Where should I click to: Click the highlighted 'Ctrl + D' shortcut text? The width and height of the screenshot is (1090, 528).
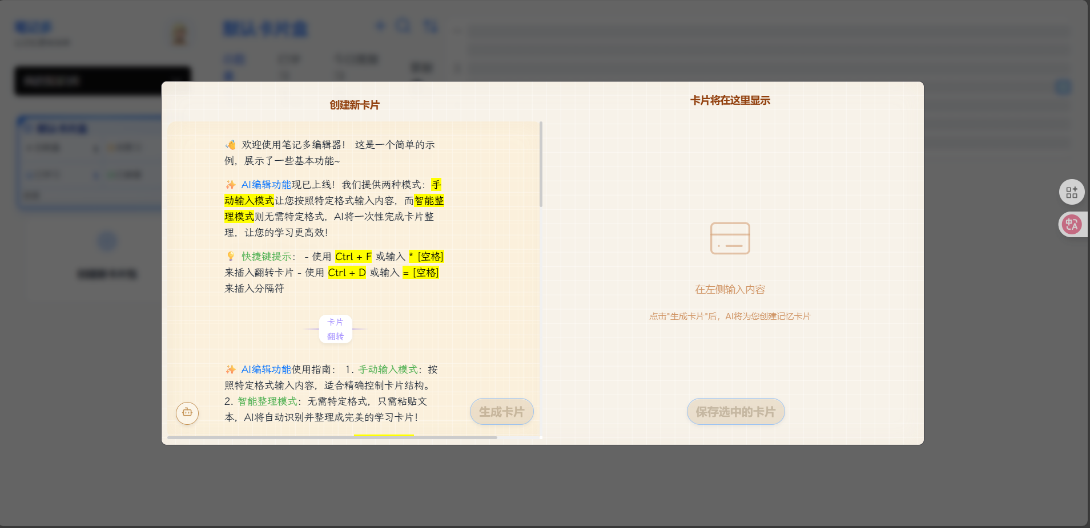pos(347,273)
